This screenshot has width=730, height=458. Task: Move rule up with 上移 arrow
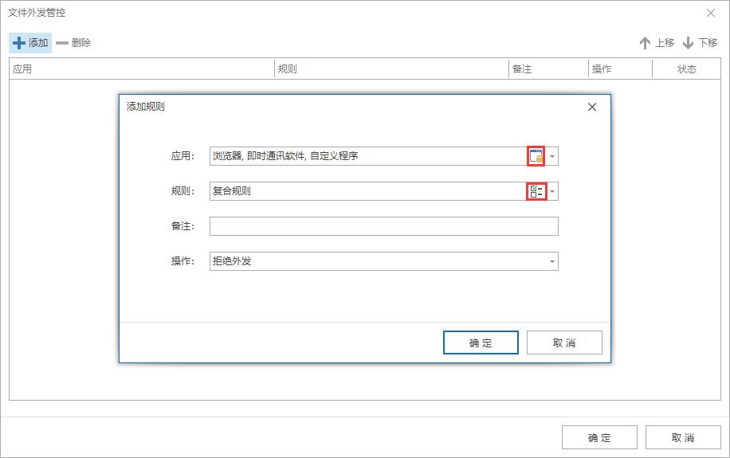pos(656,43)
